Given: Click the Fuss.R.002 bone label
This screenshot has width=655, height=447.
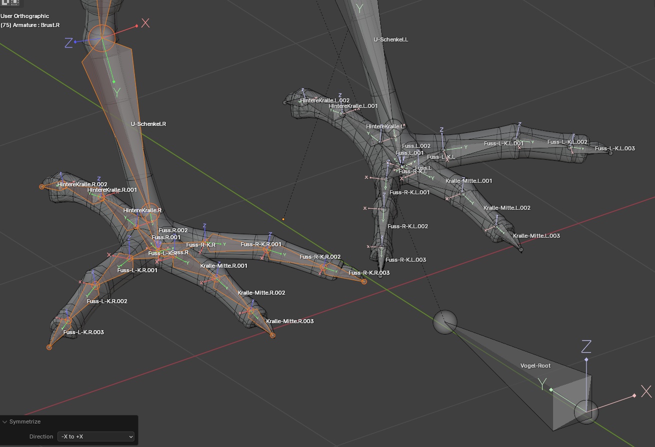Looking at the screenshot, I should click(x=173, y=230).
